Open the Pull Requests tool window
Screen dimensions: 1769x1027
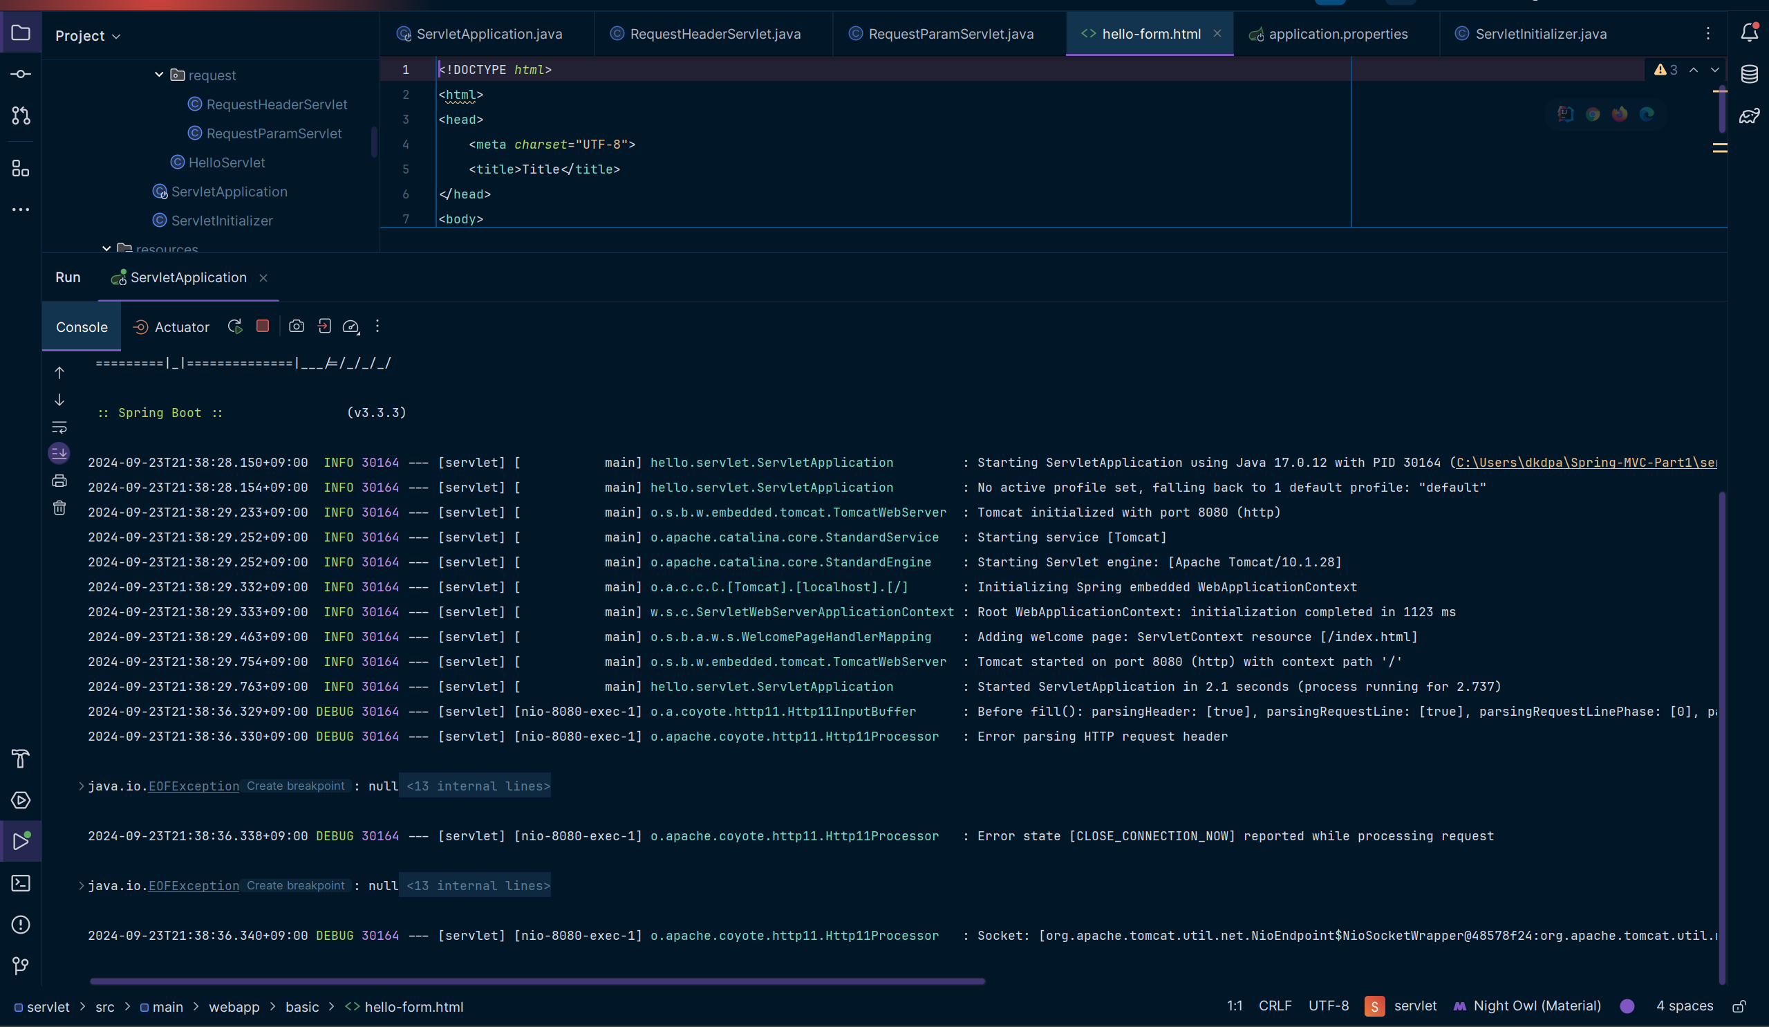[20, 115]
